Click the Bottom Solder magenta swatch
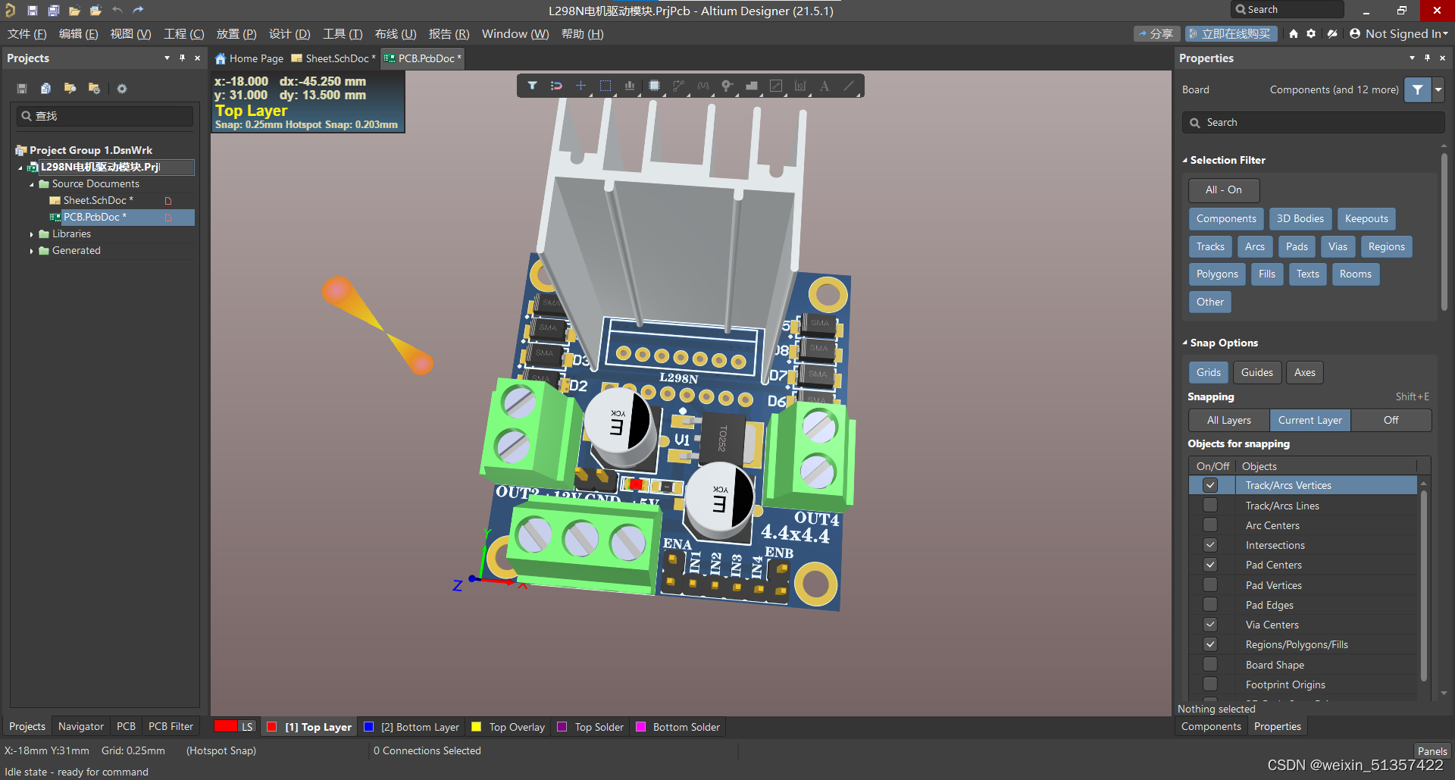Image resolution: width=1455 pixels, height=780 pixels. click(640, 726)
